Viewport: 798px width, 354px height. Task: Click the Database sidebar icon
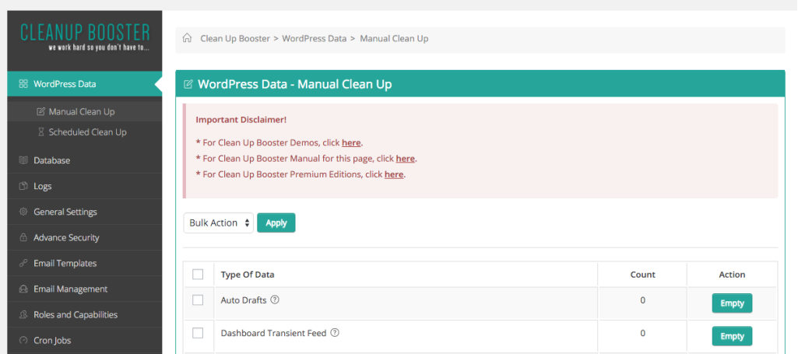(23, 160)
